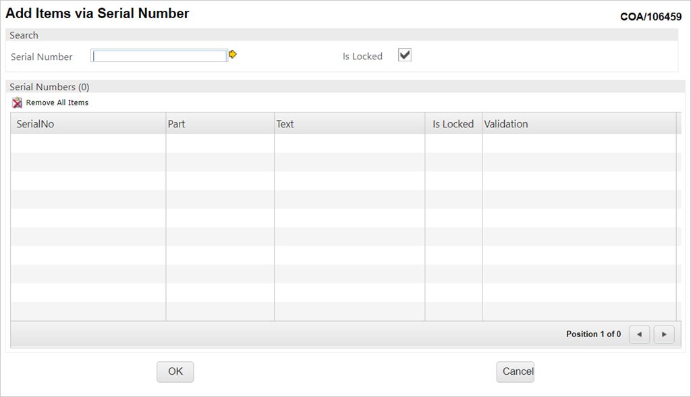Sort by the SerialNo column header

(35, 124)
